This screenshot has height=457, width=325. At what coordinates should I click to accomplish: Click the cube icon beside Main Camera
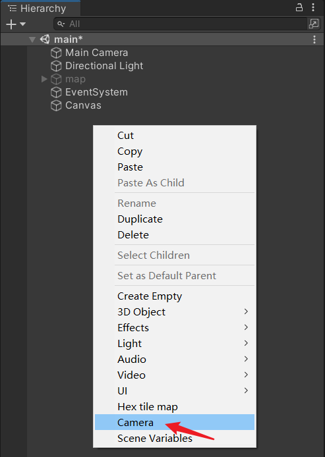tap(56, 53)
